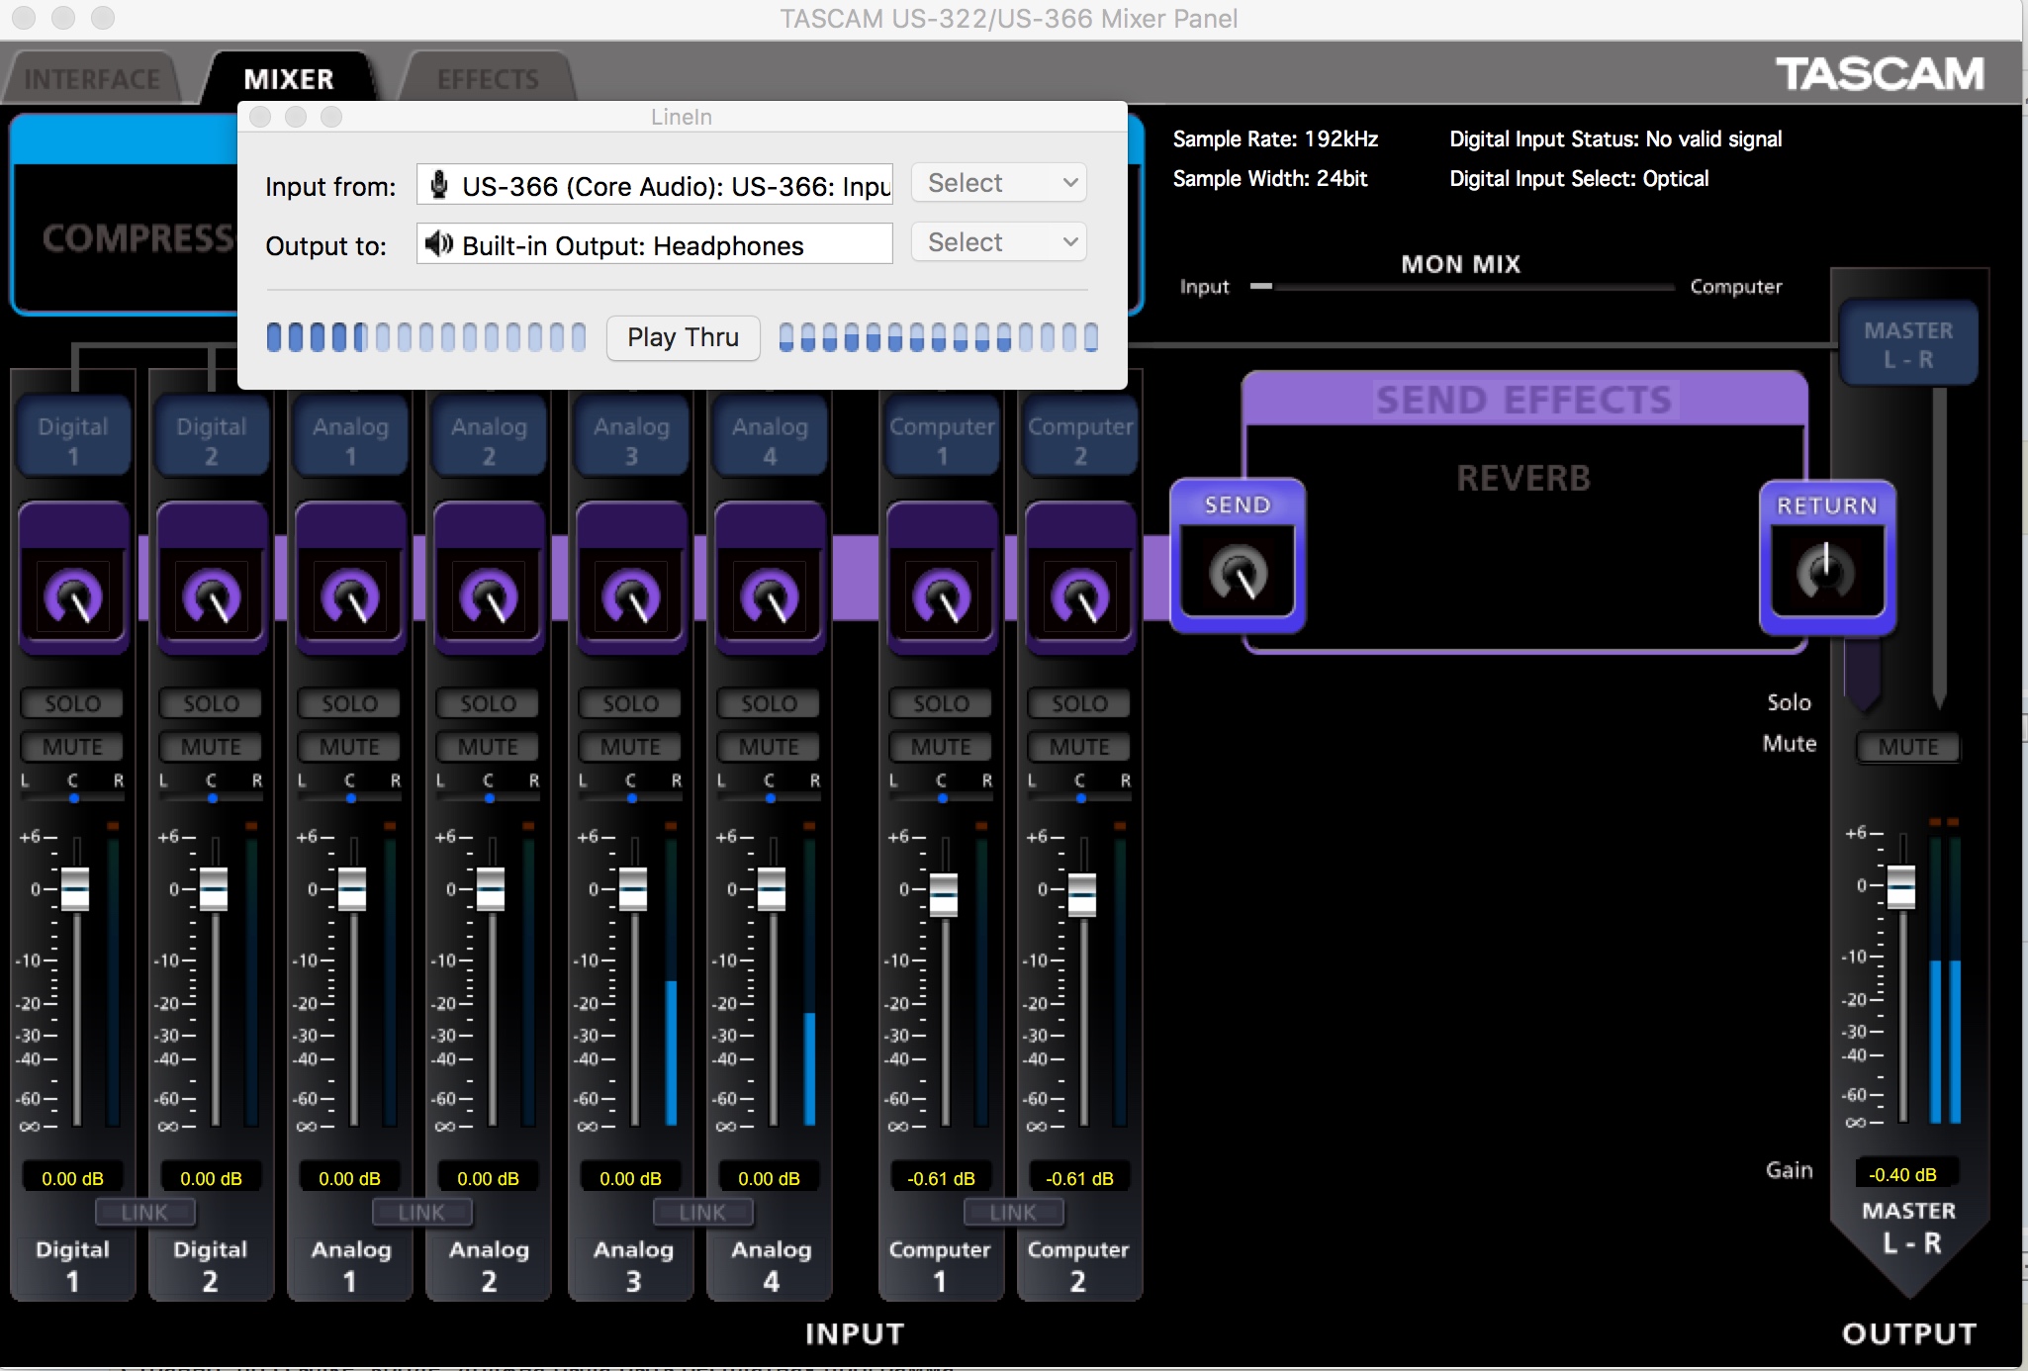Click the Master L-R fader handle
The image size is (2028, 1371).
[x=1900, y=886]
